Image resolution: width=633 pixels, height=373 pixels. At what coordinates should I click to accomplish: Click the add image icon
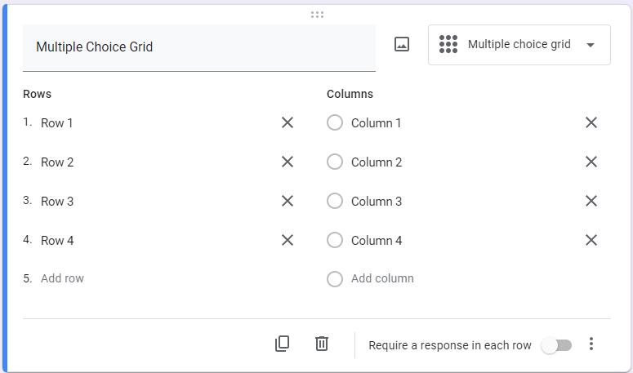point(401,45)
